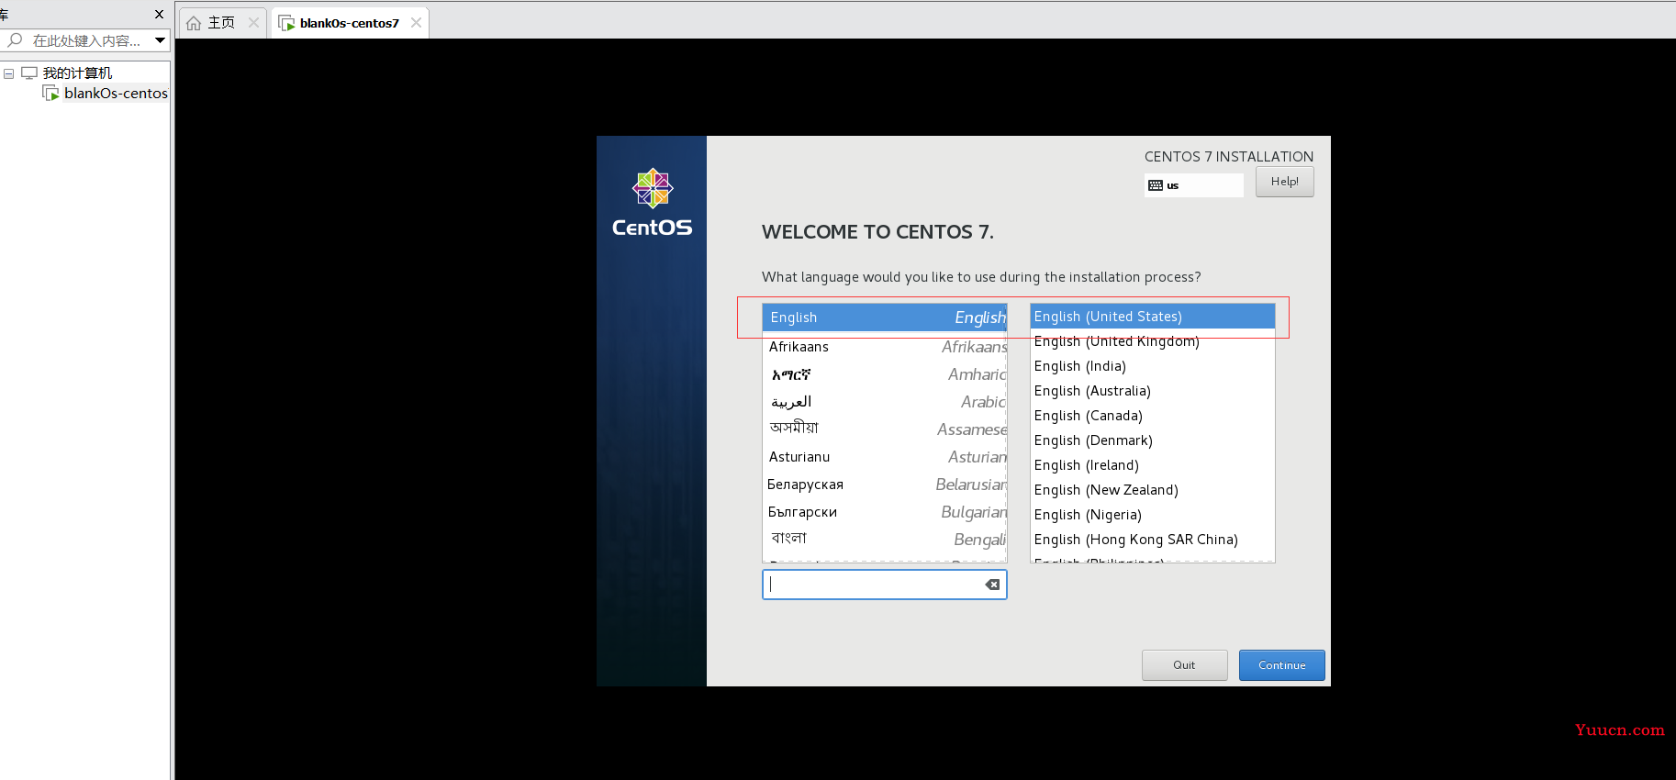The height and width of the screenshot is (780, 1676).
Task: Click the Continue button
Action: coord(1281,665)
